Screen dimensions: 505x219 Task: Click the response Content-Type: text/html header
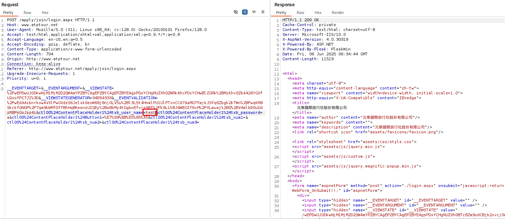pos(329,30)
